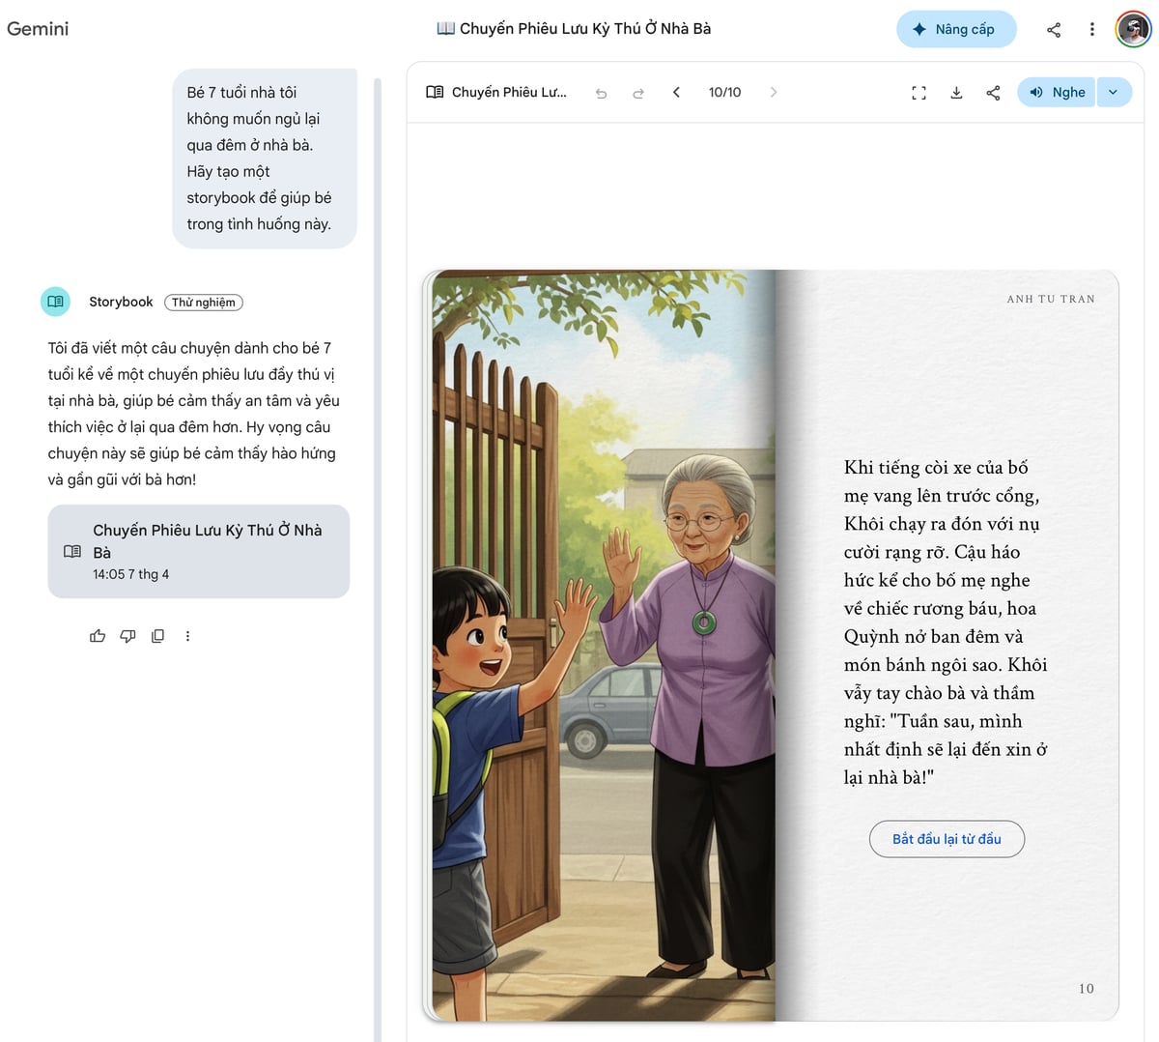Enter fullscreen view of the storybook
The image size is (1159, 1042).
click(x=919, y=93)
